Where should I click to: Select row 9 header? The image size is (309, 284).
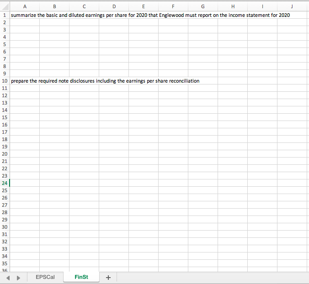coord(5,74)
